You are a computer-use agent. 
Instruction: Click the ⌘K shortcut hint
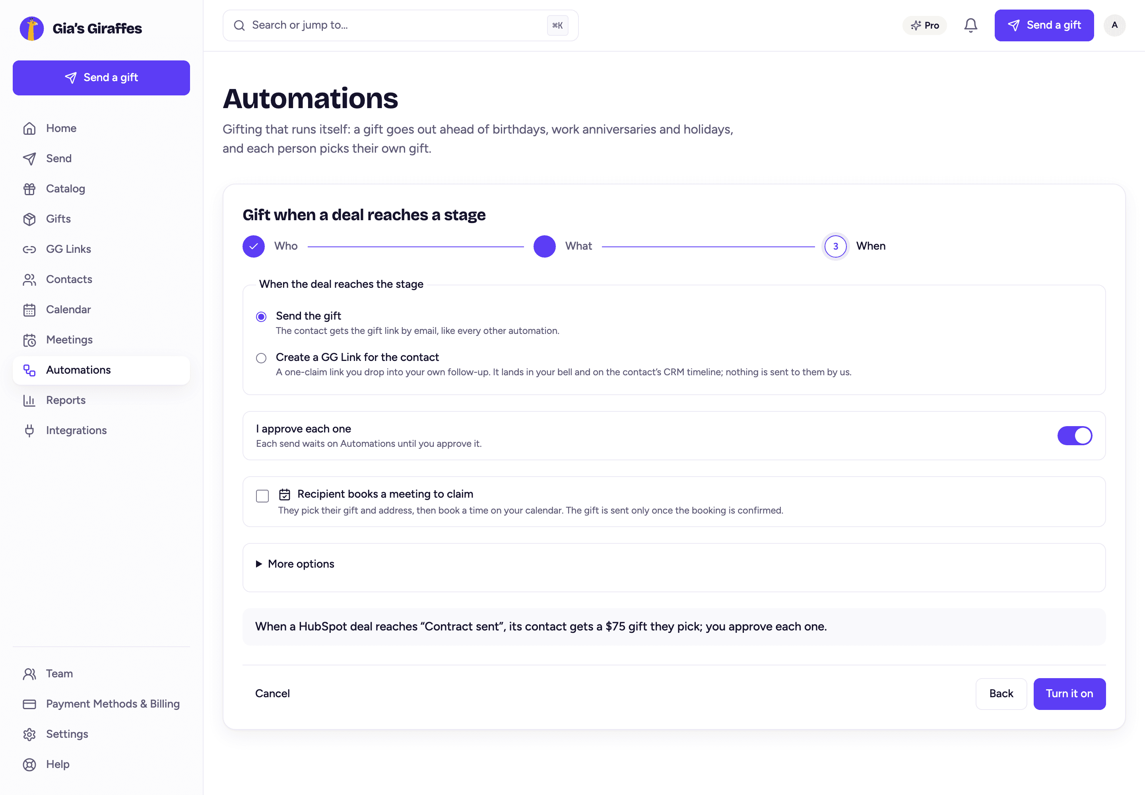coord(557,25)
